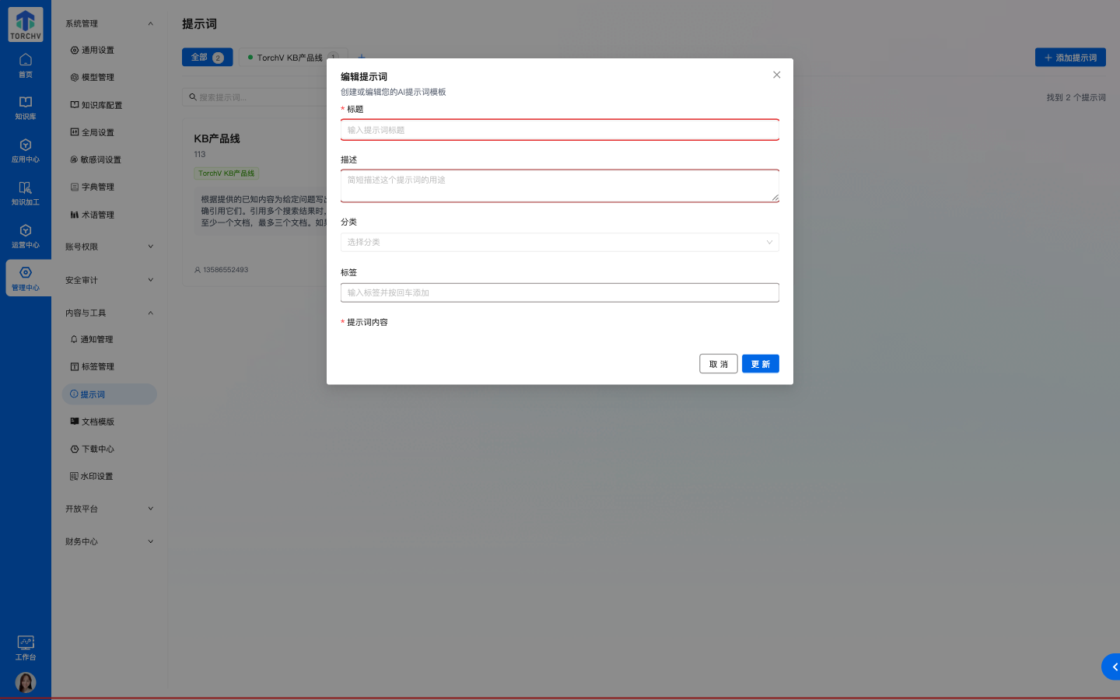Navigate to 工作台 in the left rail

click(26, 649)
